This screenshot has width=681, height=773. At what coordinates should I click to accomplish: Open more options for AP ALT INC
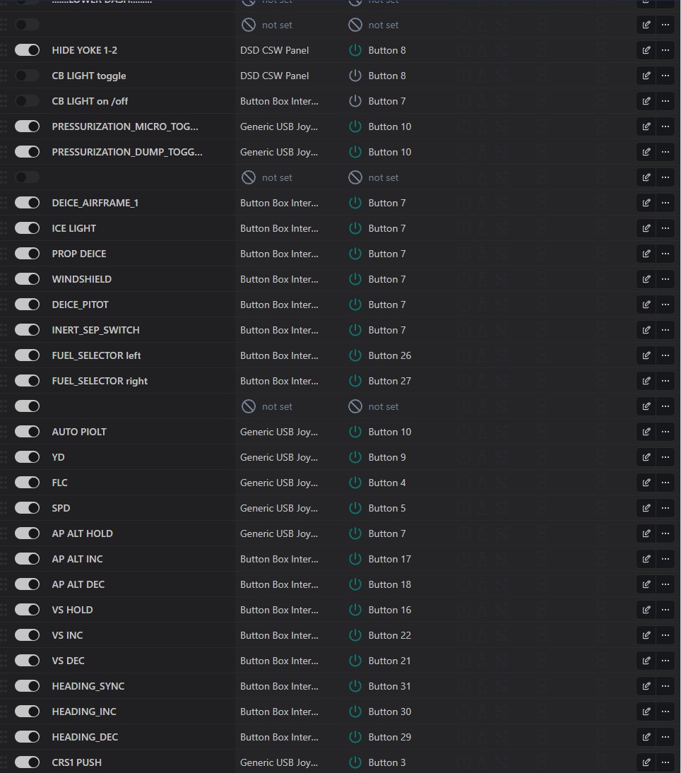tap(665, 559)
